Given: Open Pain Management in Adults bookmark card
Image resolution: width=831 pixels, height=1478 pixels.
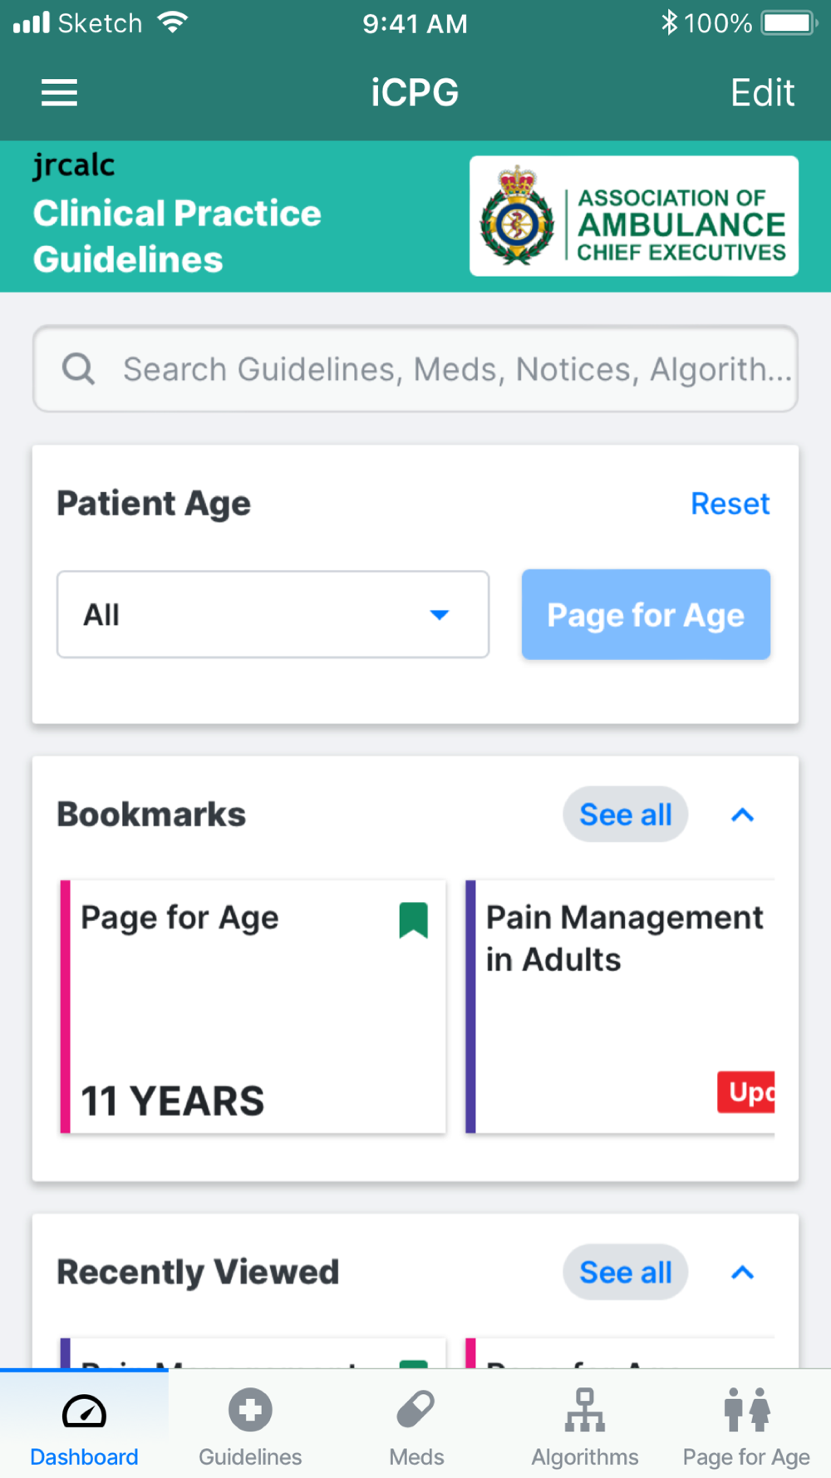Looking at the screenshot, I should pyautogui.click(x=623, y=1006).
